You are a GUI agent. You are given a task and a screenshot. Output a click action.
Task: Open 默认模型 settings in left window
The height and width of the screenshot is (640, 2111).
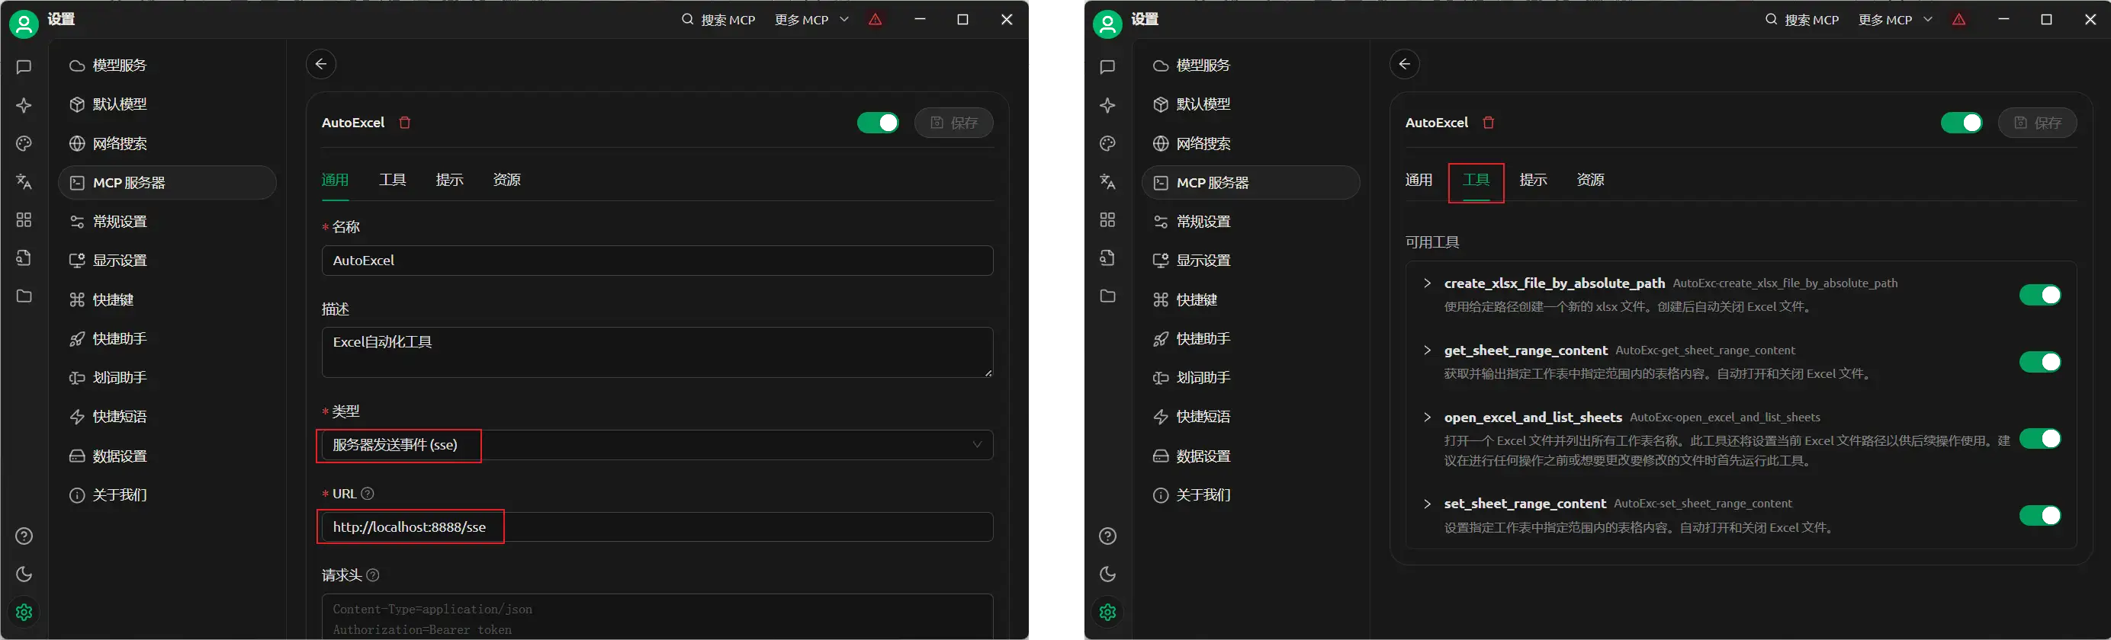[x=167, y=104]
